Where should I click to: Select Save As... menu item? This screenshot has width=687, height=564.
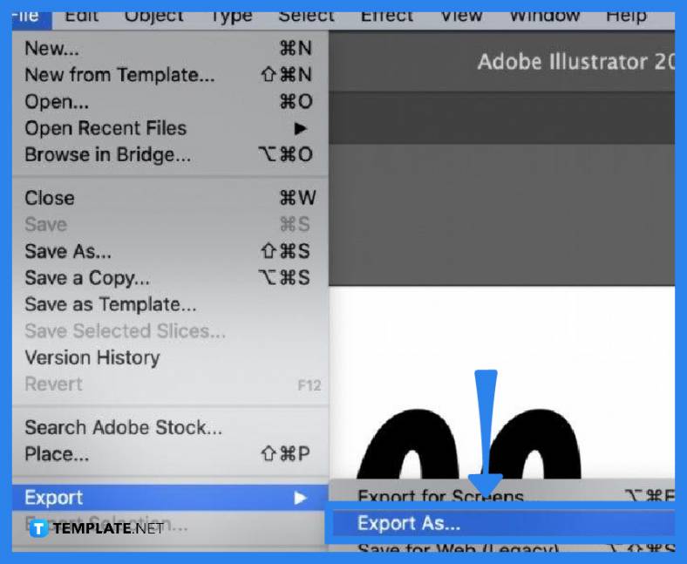click(x=68, y=251)
